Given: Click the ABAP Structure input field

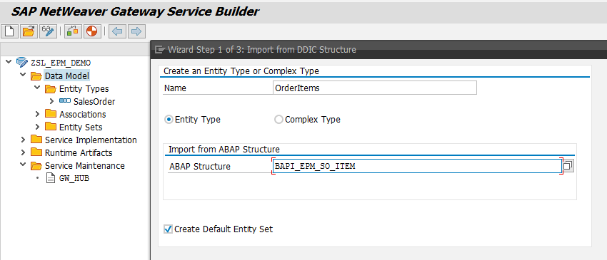Looking at the screenshot, I should (417, 167).
